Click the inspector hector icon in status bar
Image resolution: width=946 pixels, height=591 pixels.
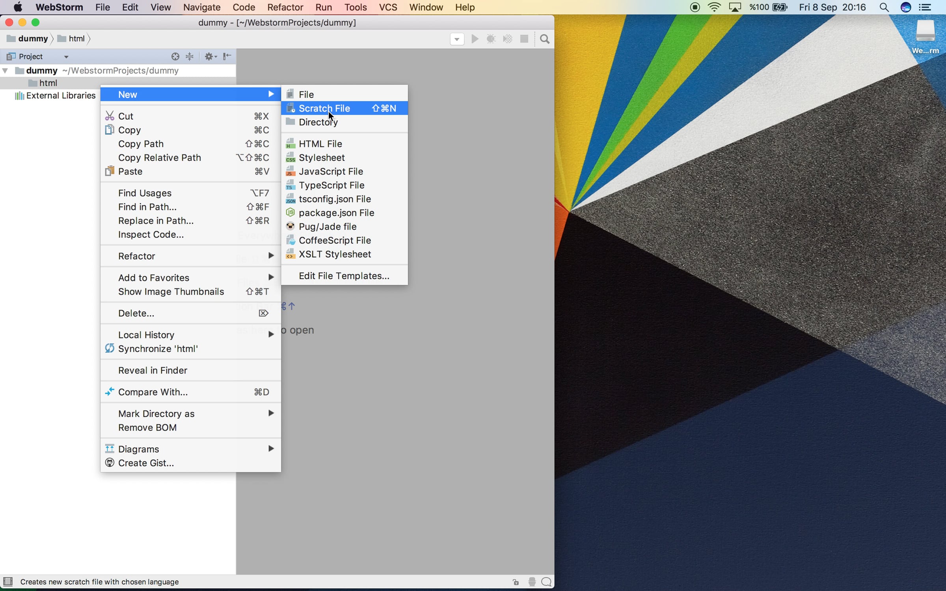tap(532, 582)
